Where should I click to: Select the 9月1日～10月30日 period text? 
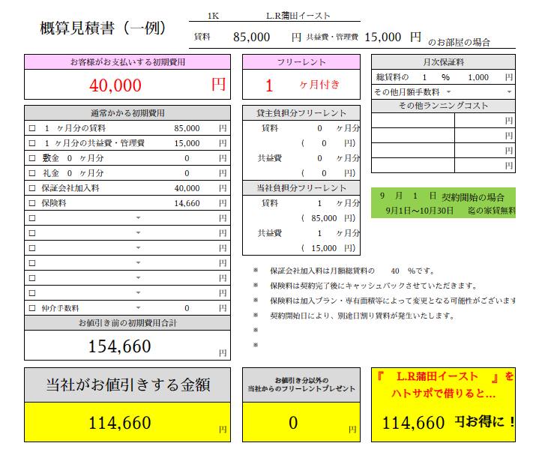click(419, 211)
